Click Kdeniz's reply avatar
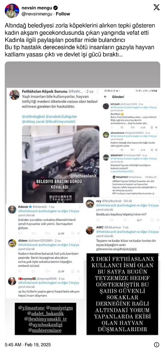Viewport: 165px width, 353px height. [12, 210]
